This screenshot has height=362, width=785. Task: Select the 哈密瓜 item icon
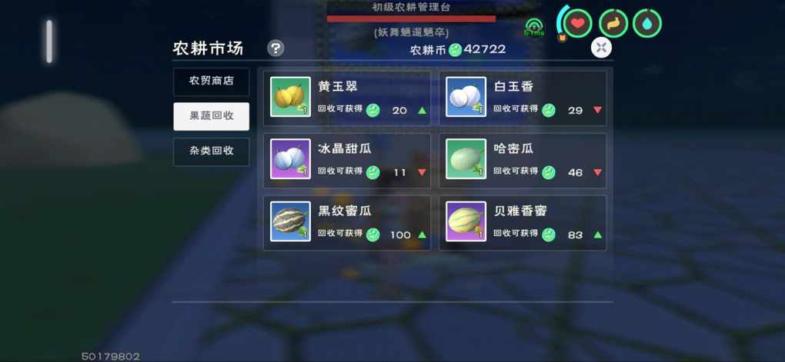(x=466, y=159)
